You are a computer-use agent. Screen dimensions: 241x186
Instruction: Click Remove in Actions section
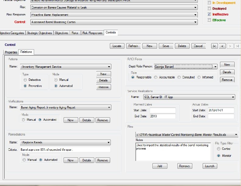tap(103, 87)
